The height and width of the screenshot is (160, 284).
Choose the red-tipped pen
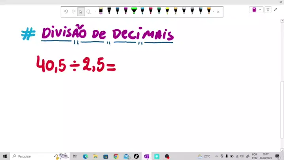(x=151, y=11)
